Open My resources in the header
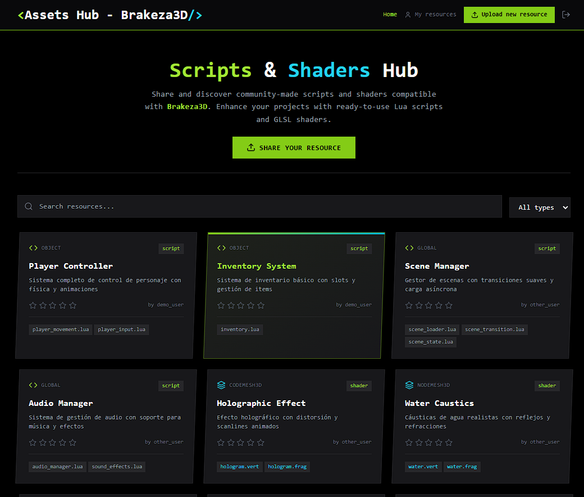Image resolution: width=584 pixels, height=497 pixels. (431, 15)
